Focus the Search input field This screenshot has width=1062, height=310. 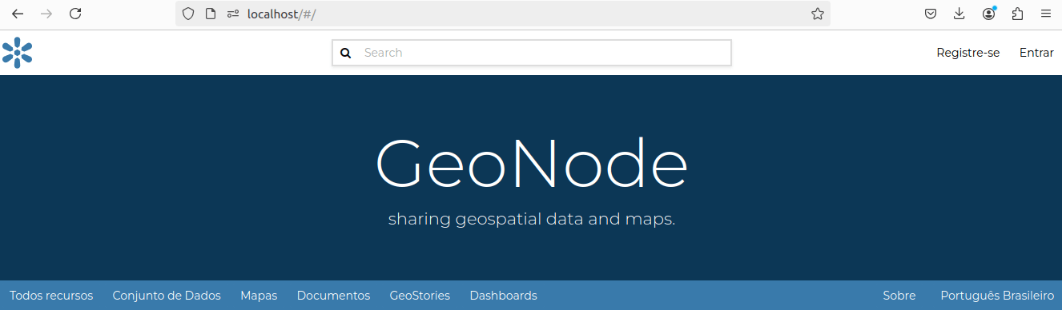532,53
